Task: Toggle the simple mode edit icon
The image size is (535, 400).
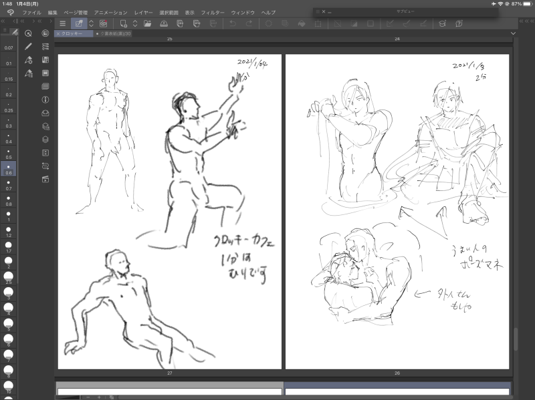Action: coord(79,23)
